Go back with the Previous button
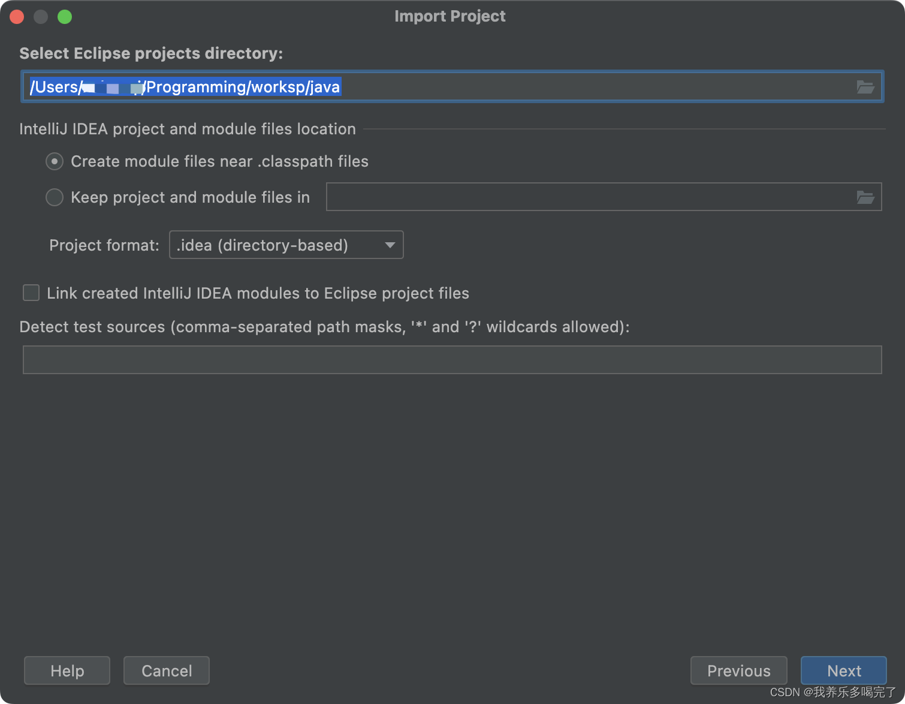The height and width of the screenshot is (704, 905). point(739,670)
